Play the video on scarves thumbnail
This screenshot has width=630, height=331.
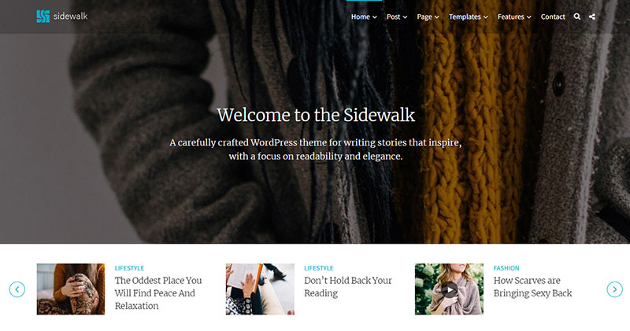tap(449, 289)
